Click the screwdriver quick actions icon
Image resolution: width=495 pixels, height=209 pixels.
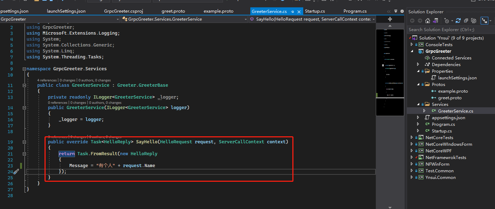point(16,172)
